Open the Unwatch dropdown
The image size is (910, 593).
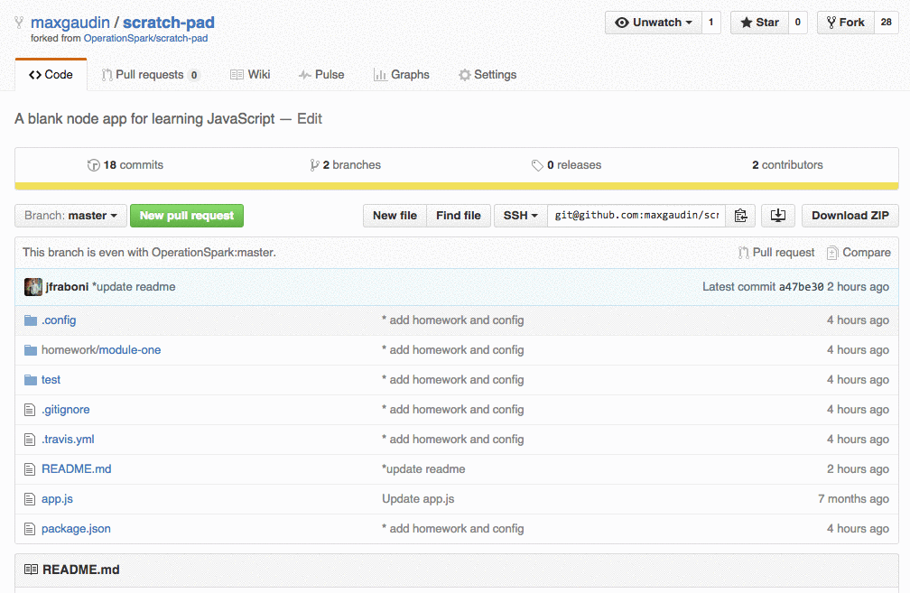(654, 23)
